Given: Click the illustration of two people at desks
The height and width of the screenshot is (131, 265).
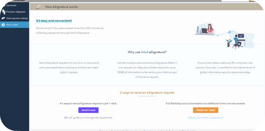Looking at the screenshot, I should [x=225, y=36].
